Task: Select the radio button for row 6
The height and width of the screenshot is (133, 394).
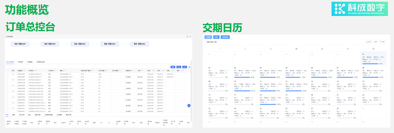Action: click(7, 103)
